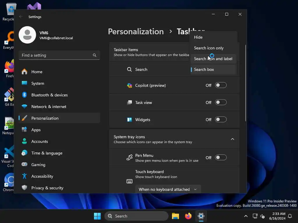Screen dimensions: 298x223
Task: Open 'When no keyboard attached' dropdown
Action: click(x=168, y=189)
